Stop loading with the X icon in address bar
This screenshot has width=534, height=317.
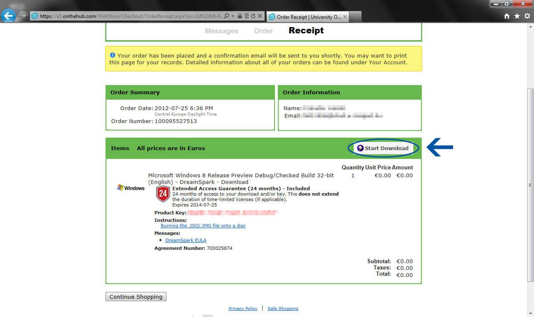(x=260, y=16)
